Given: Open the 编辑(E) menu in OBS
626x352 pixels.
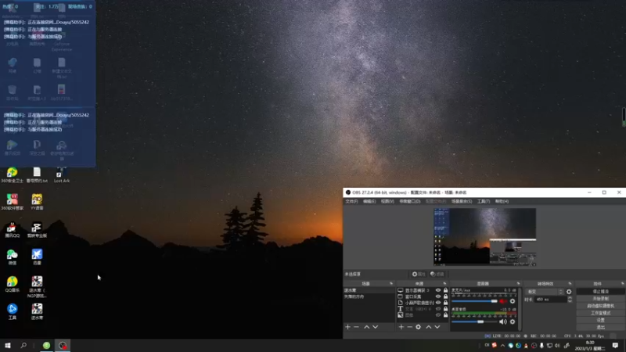Looking at the screenshot, I should pos(369,202).
